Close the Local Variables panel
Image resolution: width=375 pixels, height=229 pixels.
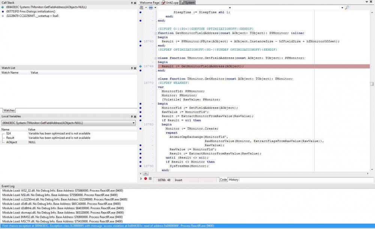point(135,117)
